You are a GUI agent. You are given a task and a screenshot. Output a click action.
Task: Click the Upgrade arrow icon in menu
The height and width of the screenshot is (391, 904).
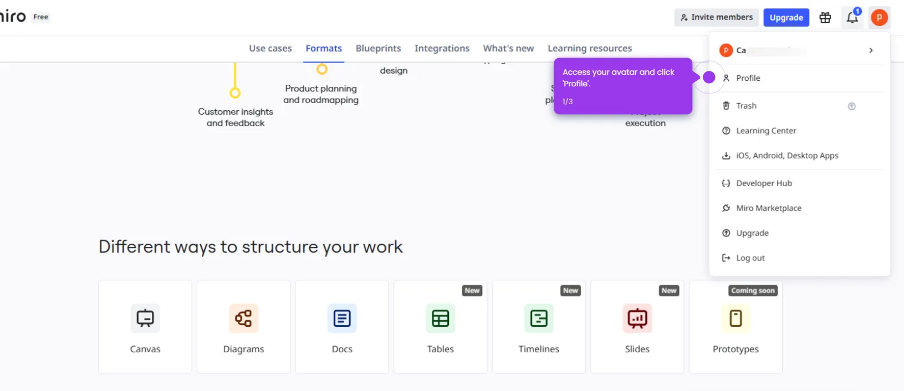[x=726, y=233]
